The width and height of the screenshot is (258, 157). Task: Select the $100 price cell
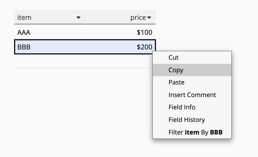pyautogui.click(x=120, y=32)
